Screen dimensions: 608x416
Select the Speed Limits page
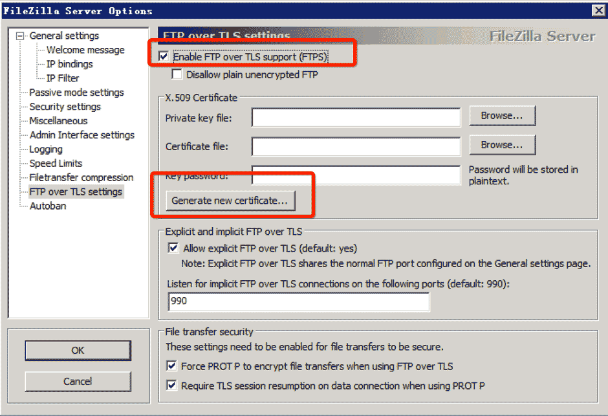56,163
